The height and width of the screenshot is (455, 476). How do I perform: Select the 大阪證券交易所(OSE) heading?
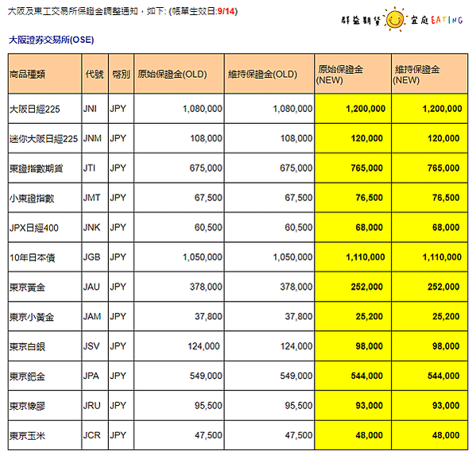(x=52, y=40)
